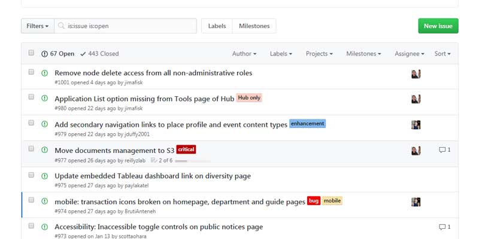479x239 pixels.
Task: Open the Filters dropdown
Action: pos(38,26)
